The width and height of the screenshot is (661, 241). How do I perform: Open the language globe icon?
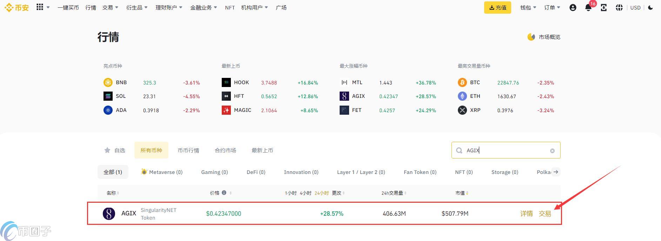[x=619, y=7]
